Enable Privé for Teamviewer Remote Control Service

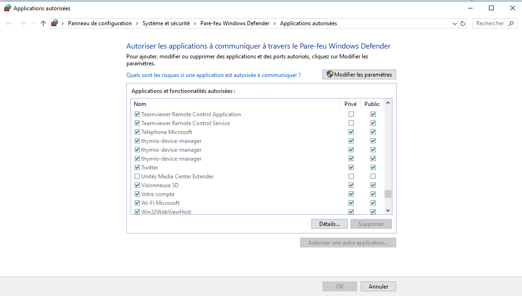click(351, 123)
